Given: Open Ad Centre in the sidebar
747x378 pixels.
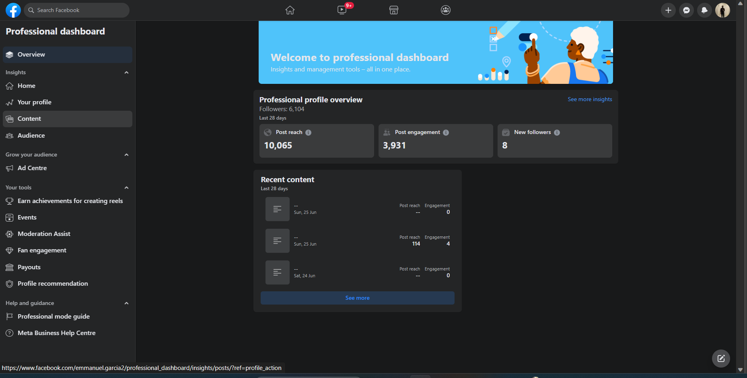Looking at the screenshot, I should (x=68, y=168).
